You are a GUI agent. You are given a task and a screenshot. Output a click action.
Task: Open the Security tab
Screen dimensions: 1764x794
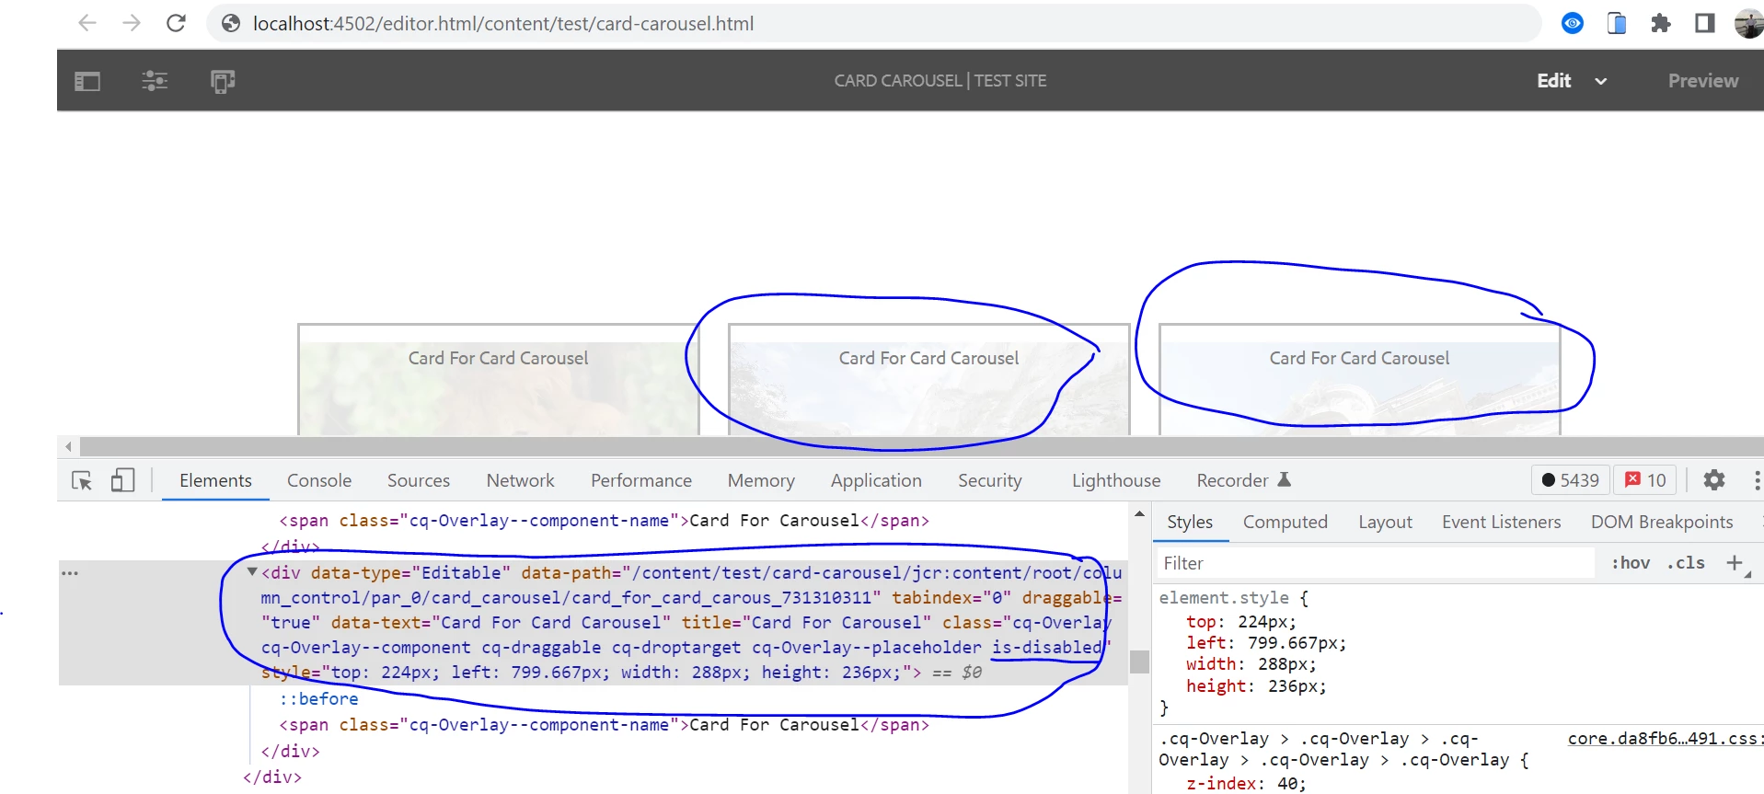[990, 480]
